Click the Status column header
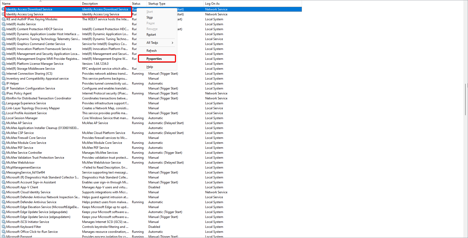Image resolution: width=468 pixels, height=238 pixels. tap(138, 4)
